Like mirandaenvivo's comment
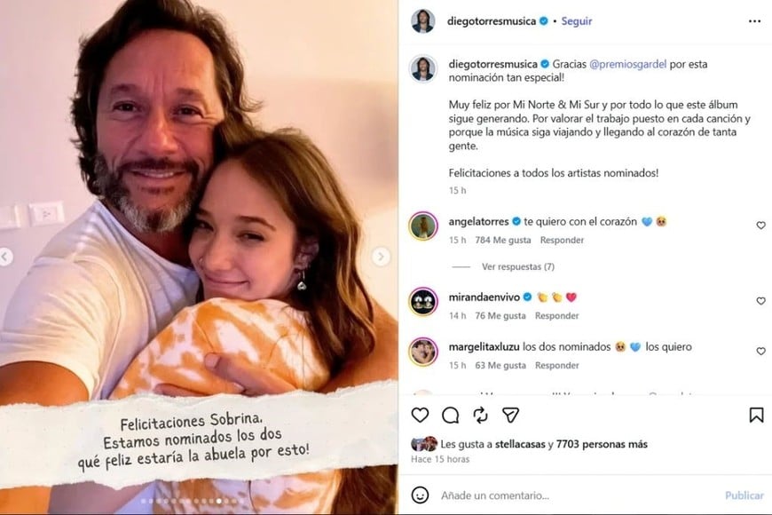Image resolution: width=772 pixels, height=515 pixels. tap(760, 301)
